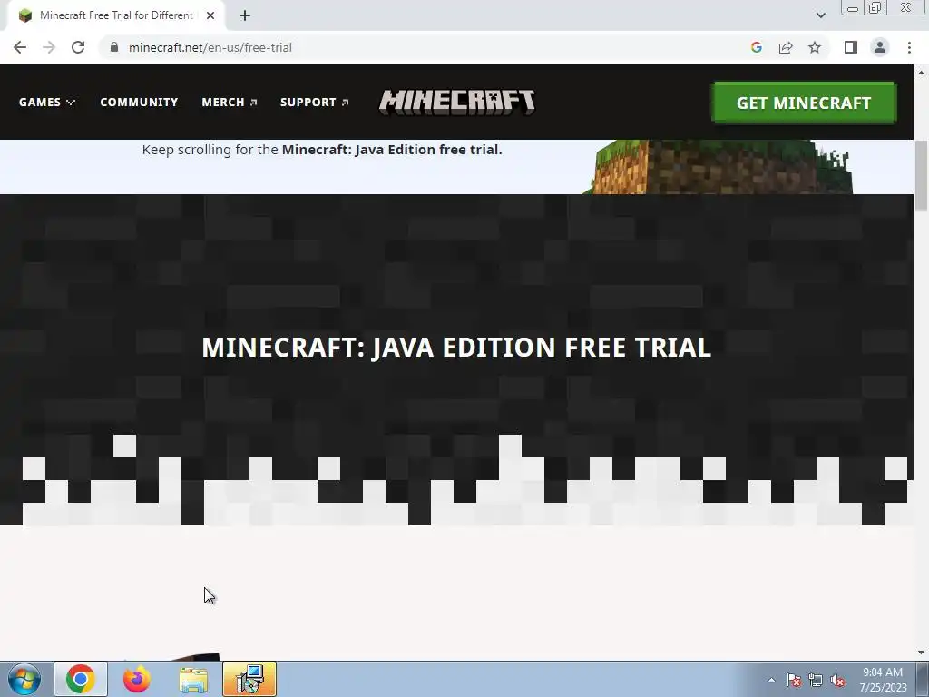929x697 pixels.
Task: Select the Minecraft Free Trial tab
Action: pos(115,15)
